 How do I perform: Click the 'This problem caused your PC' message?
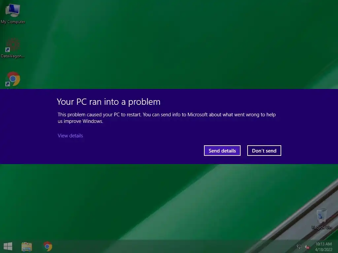coord(167,118)
